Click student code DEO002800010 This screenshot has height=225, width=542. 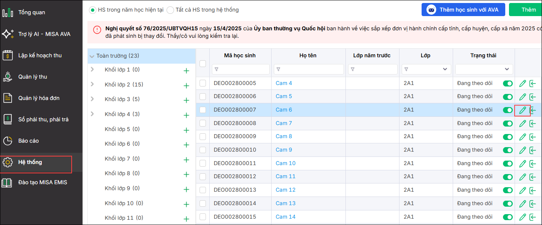click(235, 150)
